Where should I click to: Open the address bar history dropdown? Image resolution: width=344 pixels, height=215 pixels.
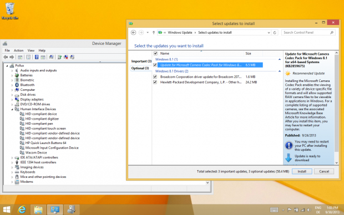coord(269,33)
